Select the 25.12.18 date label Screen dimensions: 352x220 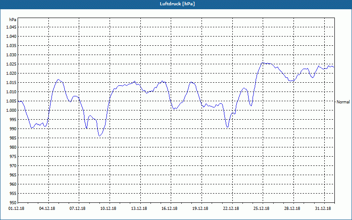(x=261, y=209)
